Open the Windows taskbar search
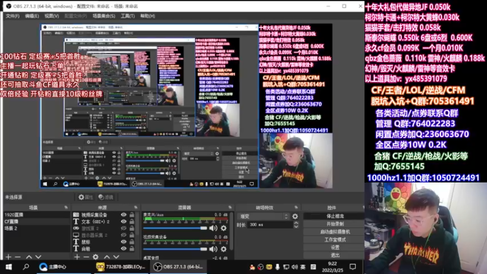This screenshot has width=487, height=274. (26, 267)
